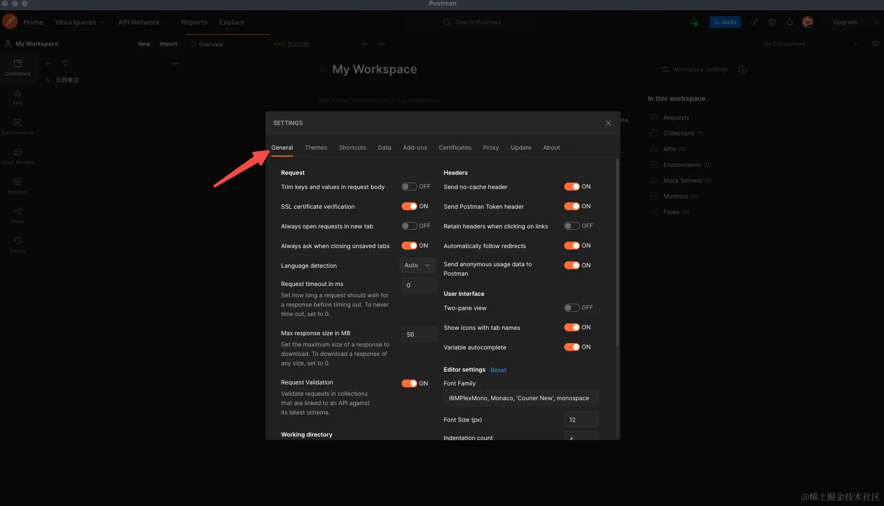
Task: Toggle Trim keys and values in request body
Action: click(409, 187)
